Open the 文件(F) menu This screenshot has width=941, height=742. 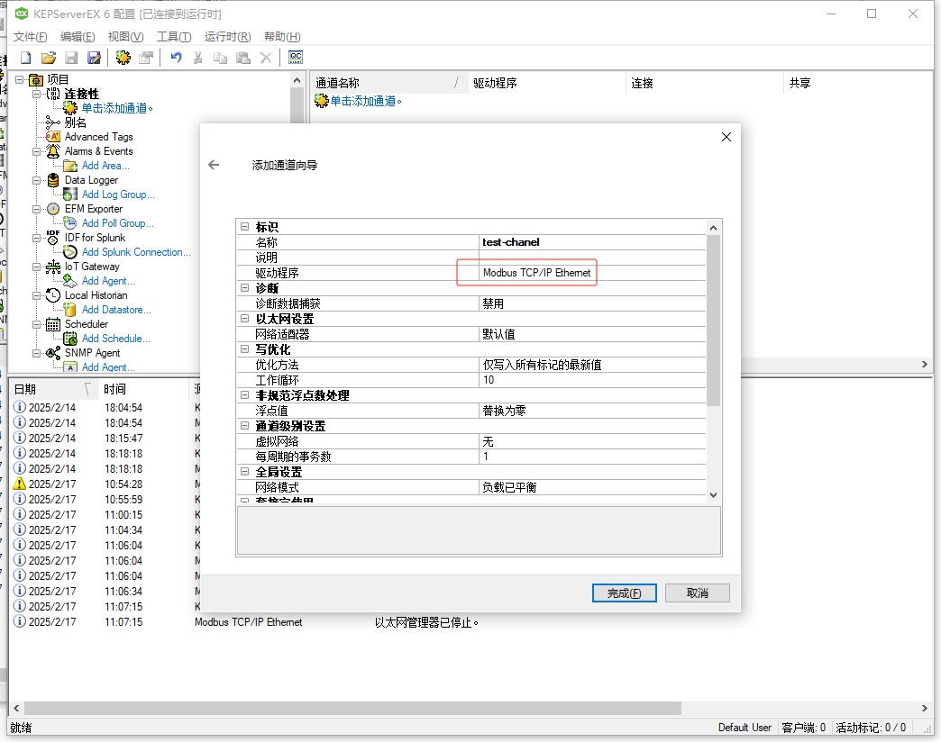coord(30,37)
